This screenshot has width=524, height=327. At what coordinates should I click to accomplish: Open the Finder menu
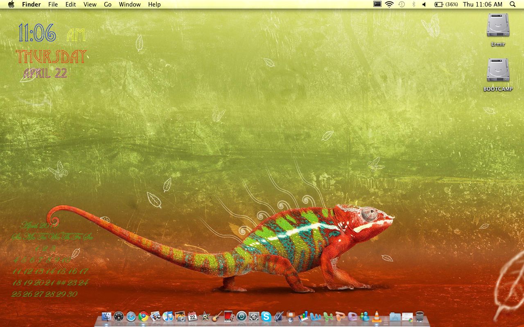click(x=32, y=4)
